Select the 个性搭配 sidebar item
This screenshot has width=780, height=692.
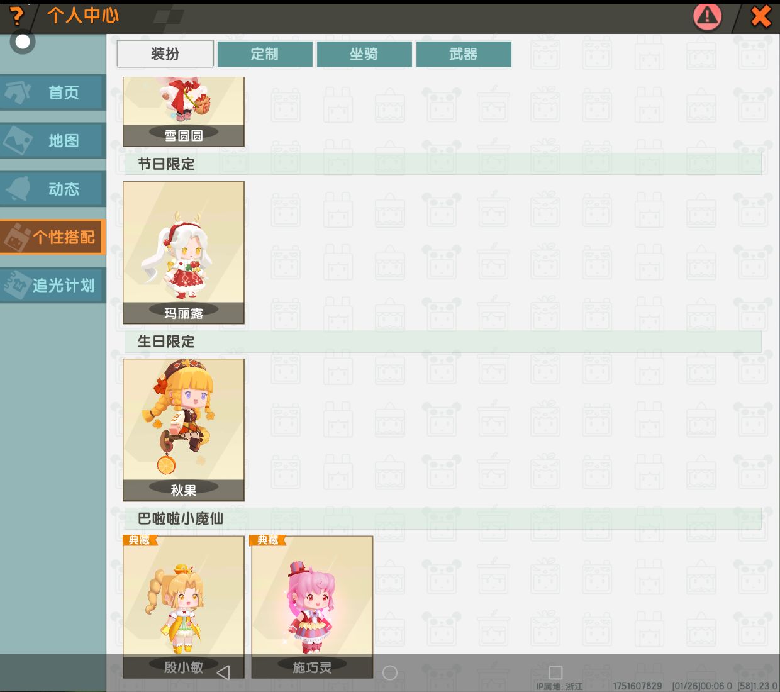[x=53, y=237]
